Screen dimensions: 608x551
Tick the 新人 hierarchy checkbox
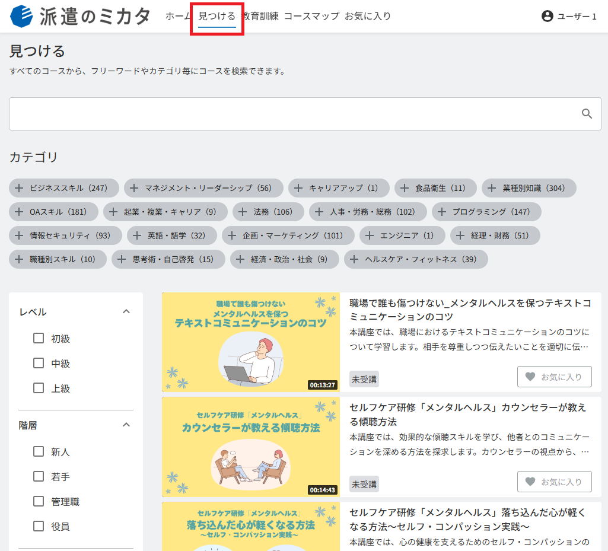tap(39, 451)
